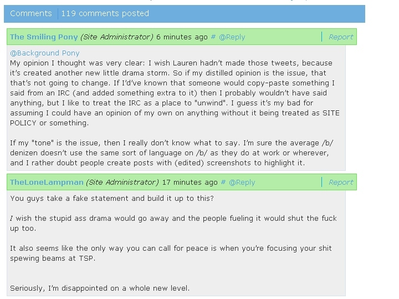Click the 6 minutes ago timestamp
Viewport: 399px width, 299px height.
[182, 37]
